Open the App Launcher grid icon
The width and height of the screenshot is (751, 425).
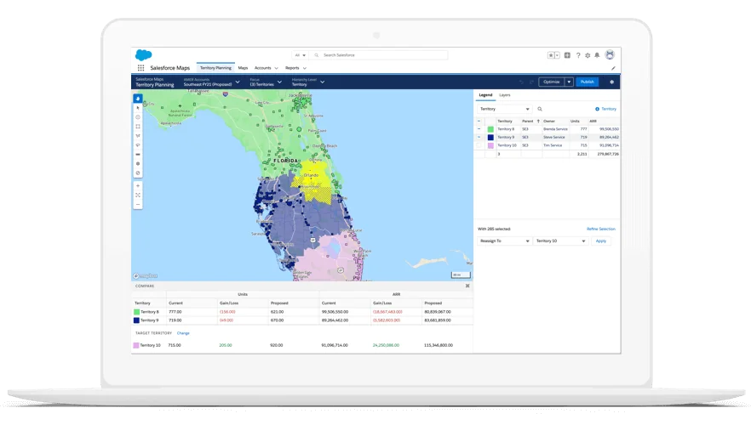(x=140, y=68)
